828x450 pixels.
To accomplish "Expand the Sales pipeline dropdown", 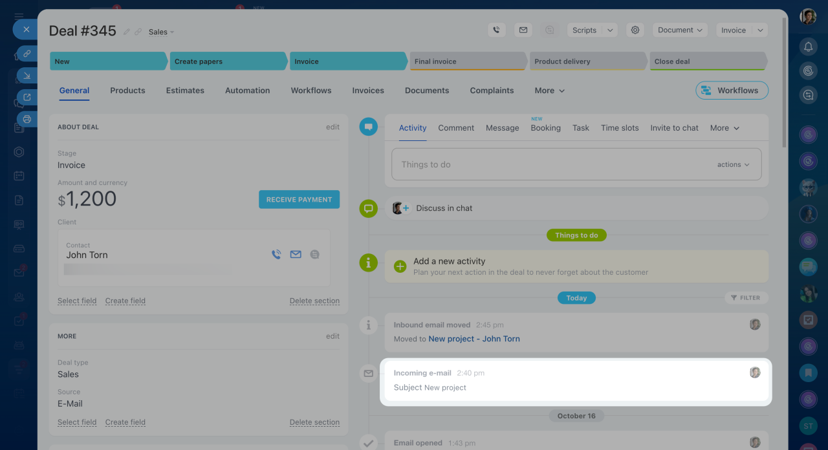I will [161, 32].
